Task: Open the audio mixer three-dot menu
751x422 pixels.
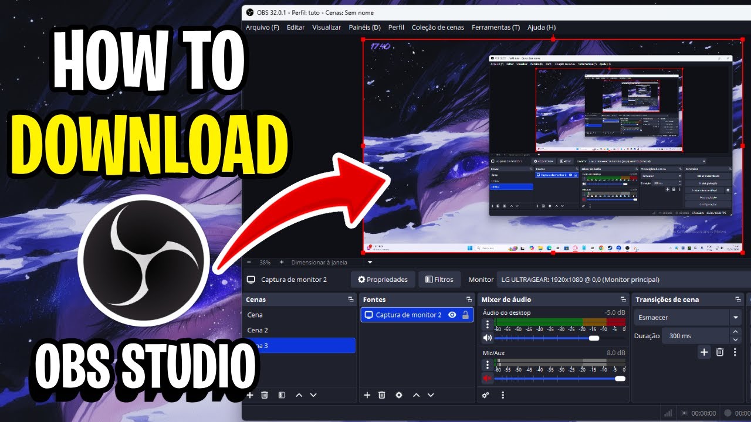Action: coord(503,395)
